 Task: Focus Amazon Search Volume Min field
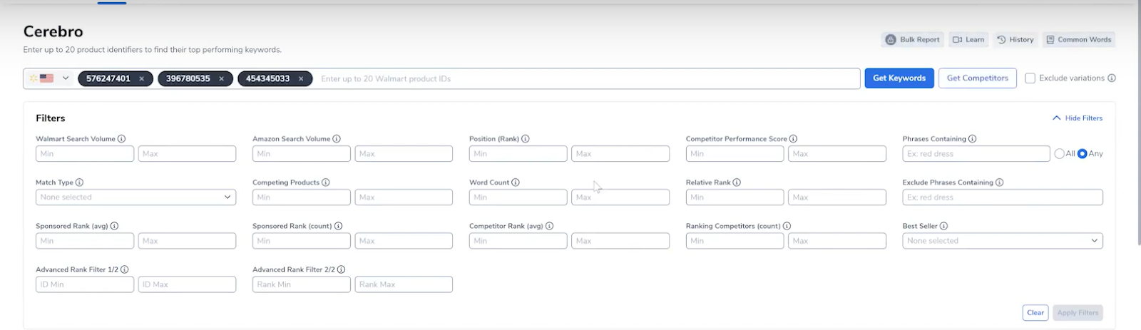coord(302,154)
